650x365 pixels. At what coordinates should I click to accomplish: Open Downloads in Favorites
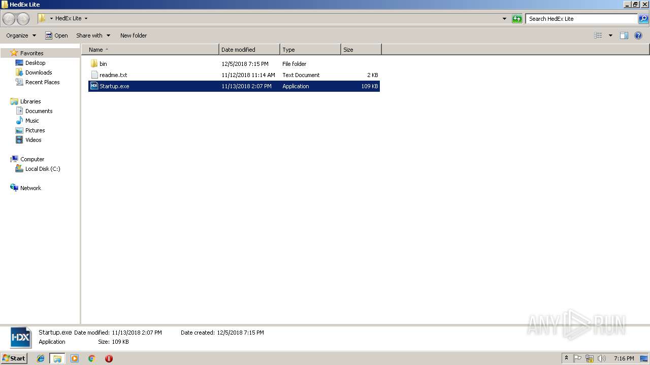39,72
